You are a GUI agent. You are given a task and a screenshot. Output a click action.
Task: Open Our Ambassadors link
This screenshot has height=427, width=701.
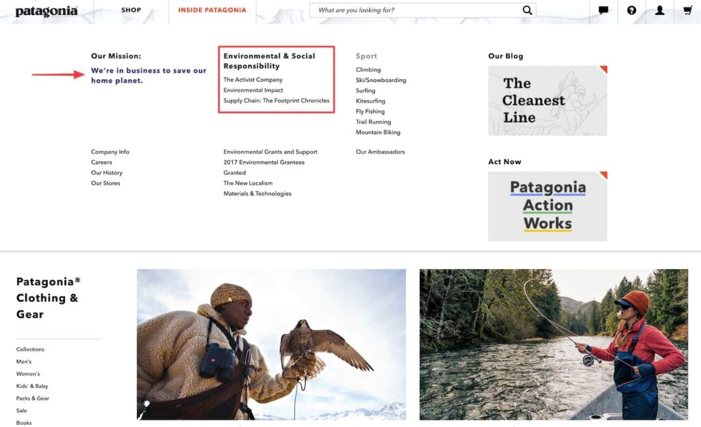(x=380, y=152)
